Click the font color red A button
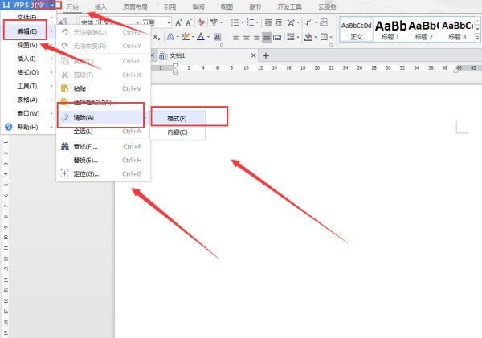The width and height of the screenshot is (482, 338). [202, 37]
